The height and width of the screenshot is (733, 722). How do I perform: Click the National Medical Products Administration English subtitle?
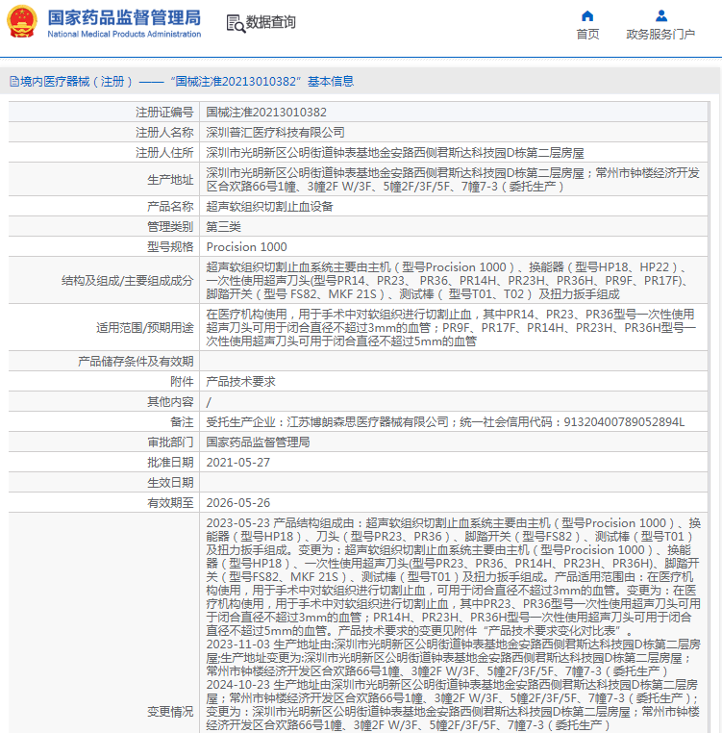point(124,35)
